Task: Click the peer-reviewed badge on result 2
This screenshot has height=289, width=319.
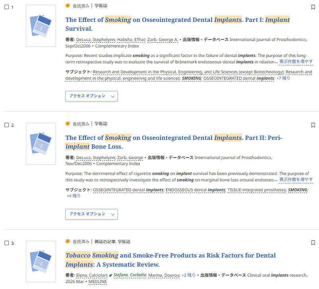Action: point(68,124)
